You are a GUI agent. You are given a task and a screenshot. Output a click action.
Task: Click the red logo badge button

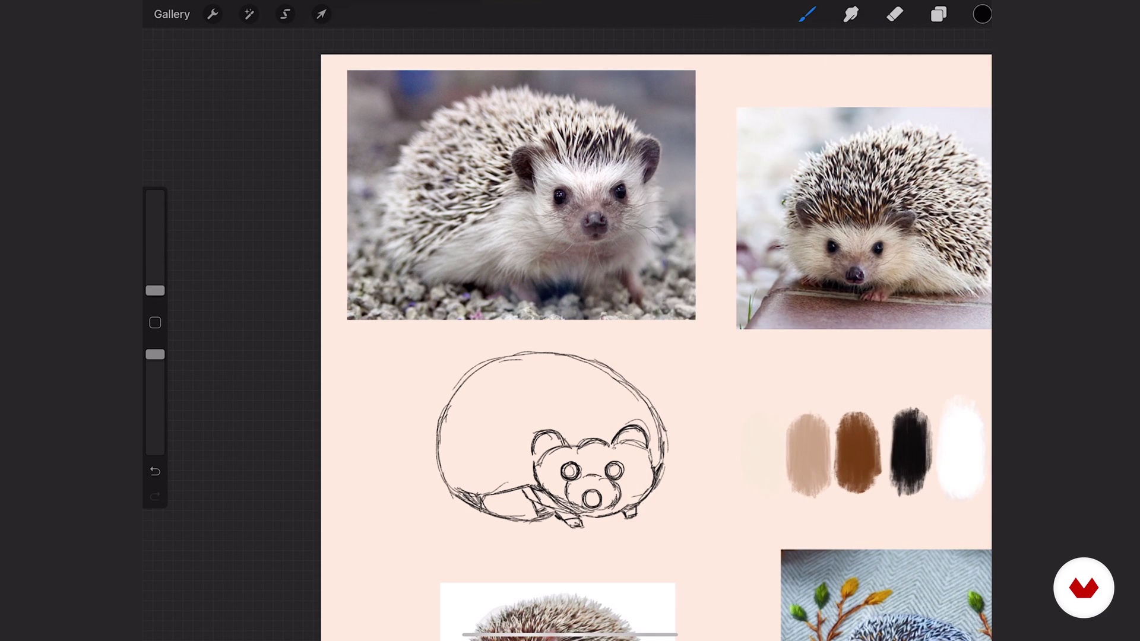point(1084,588)
